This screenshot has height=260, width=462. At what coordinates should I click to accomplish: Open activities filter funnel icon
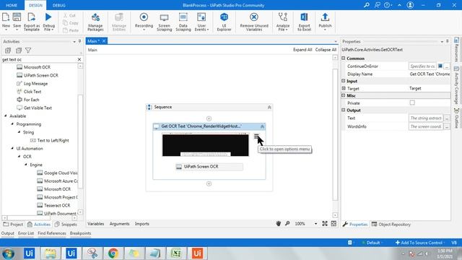tap(28, 51)
